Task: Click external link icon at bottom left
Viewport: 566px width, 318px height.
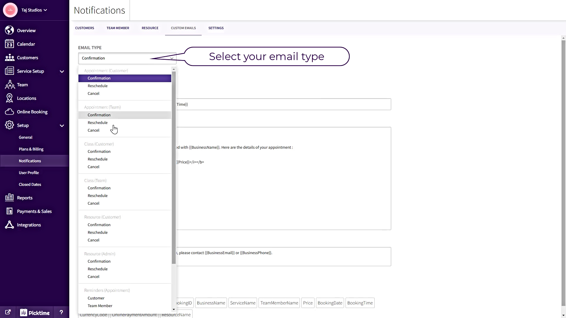Action: pyautogui.click(x=8, y=312)
